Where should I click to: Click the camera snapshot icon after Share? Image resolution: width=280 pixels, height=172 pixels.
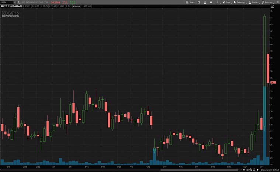pyautogui.click(x=199, y=2)
